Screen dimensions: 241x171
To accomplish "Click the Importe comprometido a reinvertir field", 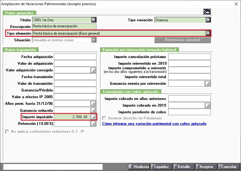I will pos(190,70).
